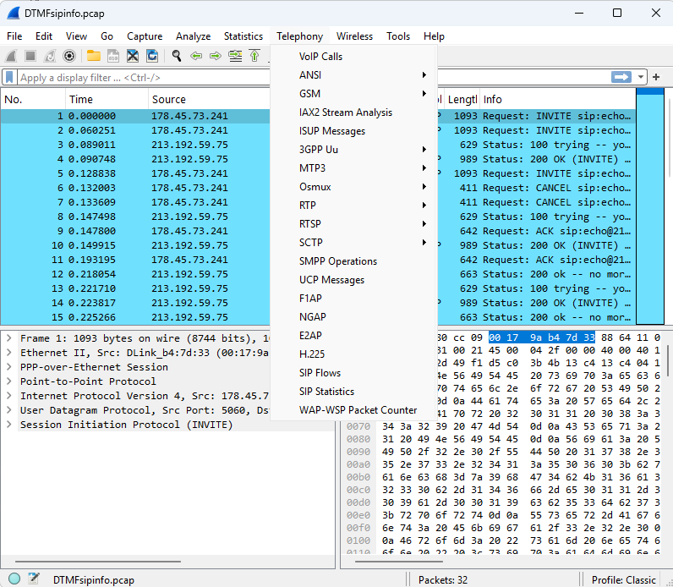Click the close capture file icon
673x587 pixels.
tap(133, 56)
